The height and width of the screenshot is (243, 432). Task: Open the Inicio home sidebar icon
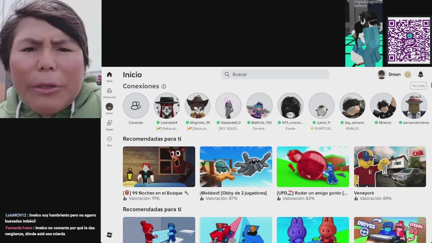109,75
